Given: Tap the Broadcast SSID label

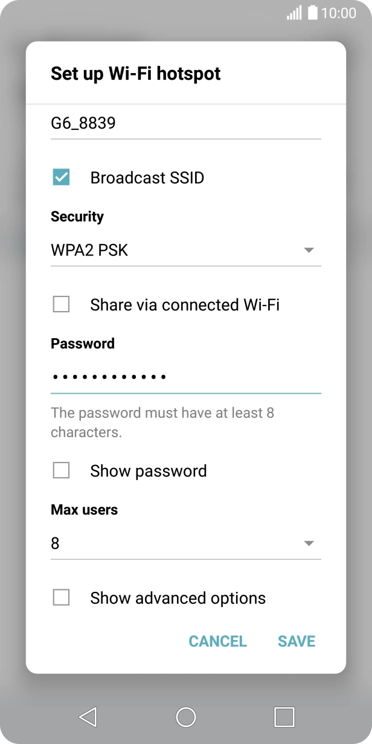Looking at the screenshot, I should click(147, 178).
